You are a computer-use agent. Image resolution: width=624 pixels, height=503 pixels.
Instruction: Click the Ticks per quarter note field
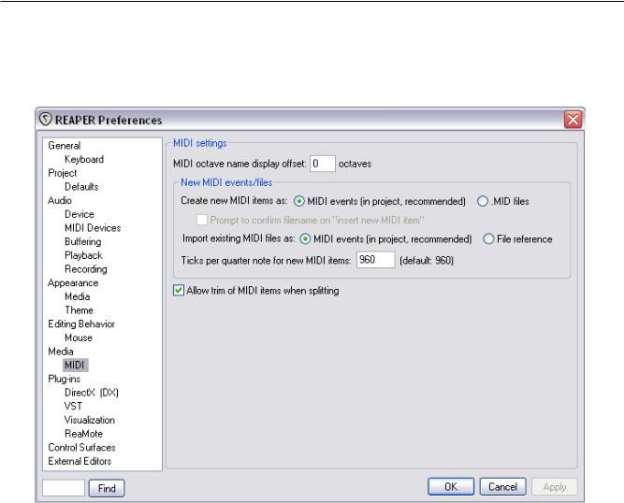375,260
